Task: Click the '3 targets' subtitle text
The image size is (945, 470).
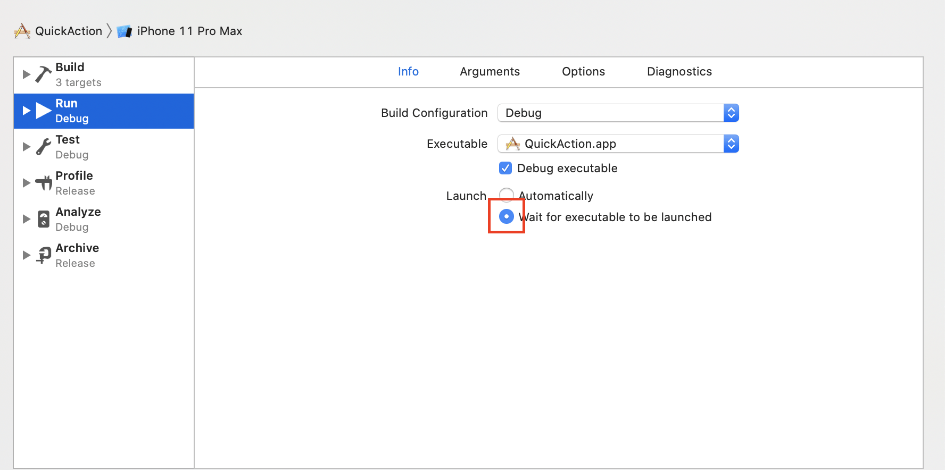Action: click(78, 82)
